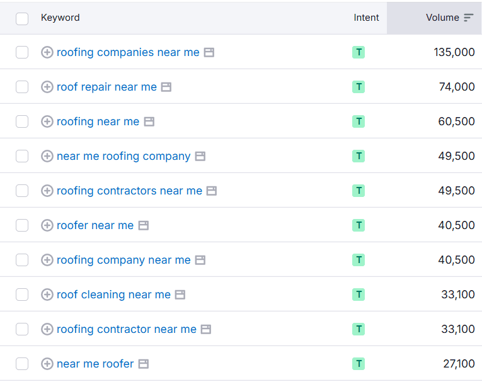The image size is (482, 382).
Task: Click the T intent badge for near me roofer
Action: pyautogui.click(x=359, y=364)
